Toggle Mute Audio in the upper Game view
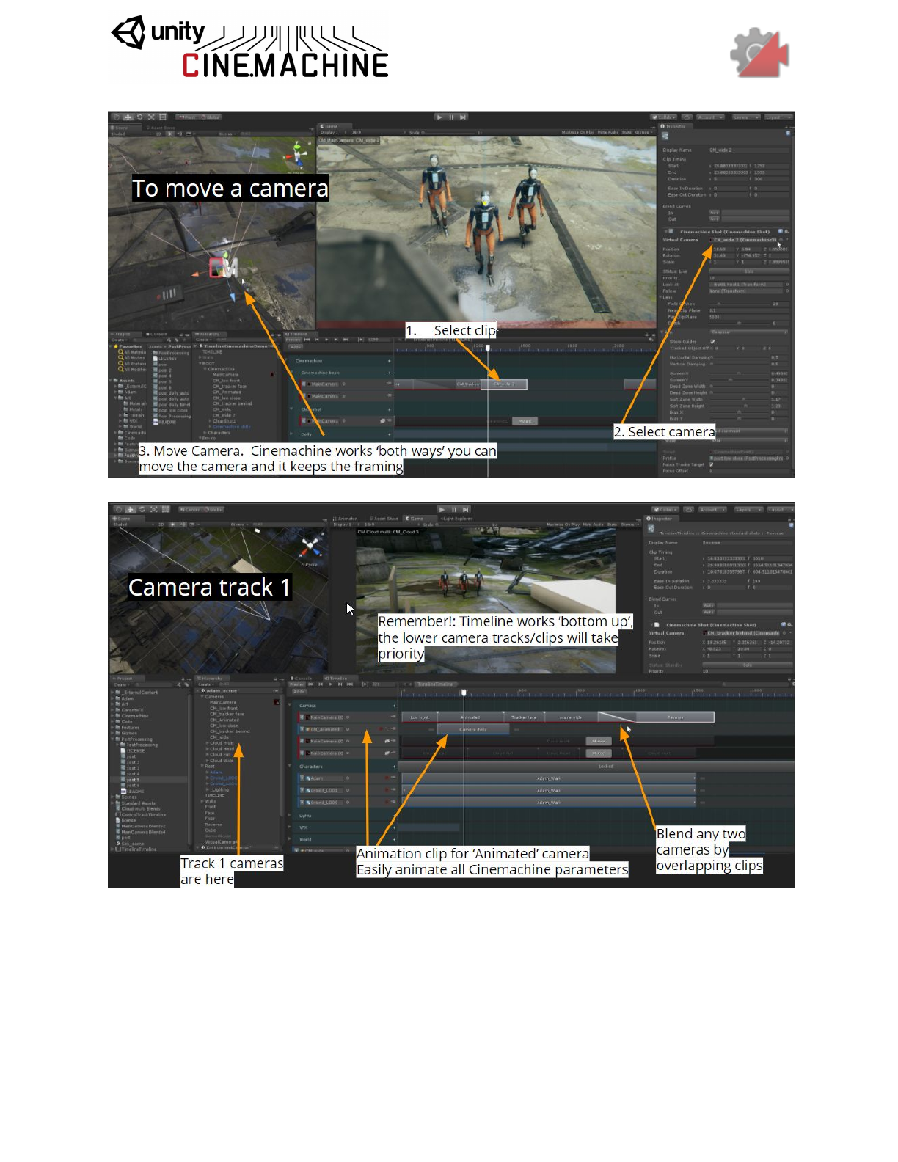The height and width of the screenshot is (1162, 898). tap(607, 133)
